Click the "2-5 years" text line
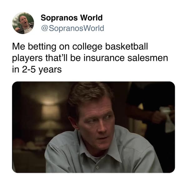 (x=37, y=69)
